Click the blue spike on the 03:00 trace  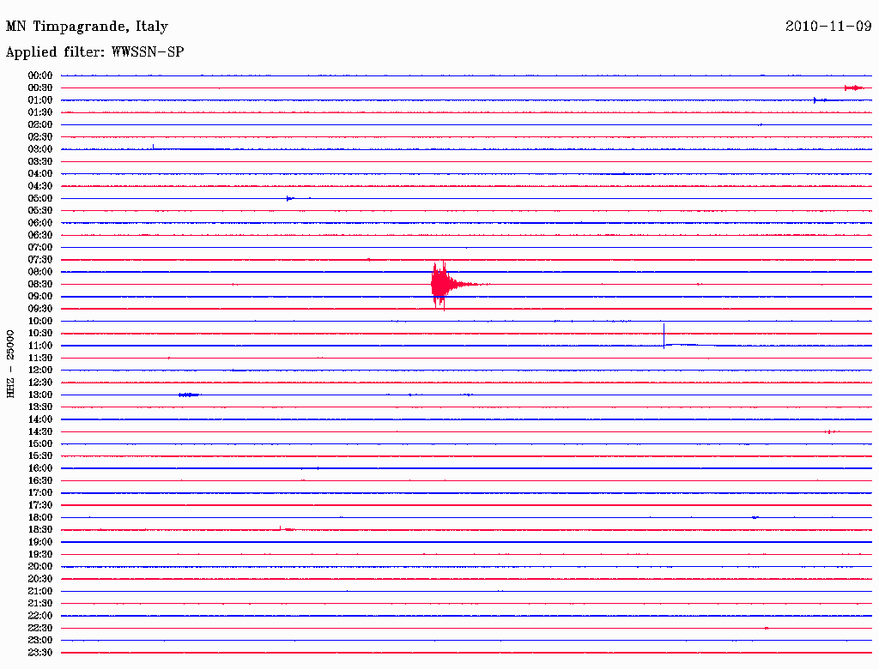pos(153,147)
